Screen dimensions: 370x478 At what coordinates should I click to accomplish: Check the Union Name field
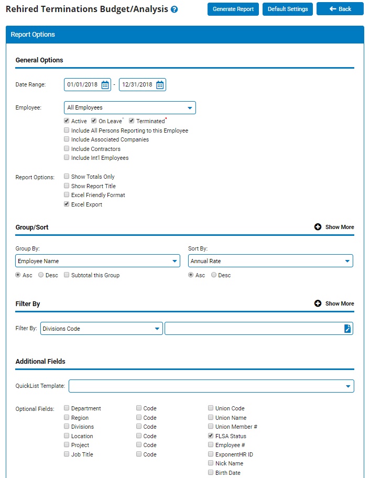(x=211, y=417)
